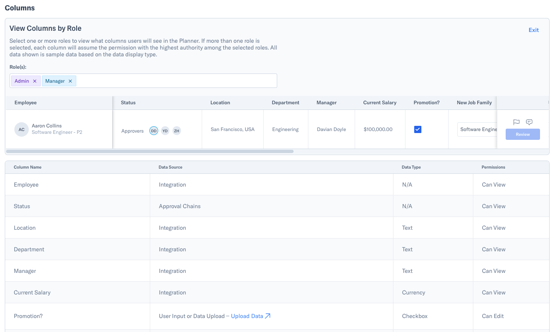Remove the Manager role tag
This screenshot has height=332, width=554.
click(70, 81)
